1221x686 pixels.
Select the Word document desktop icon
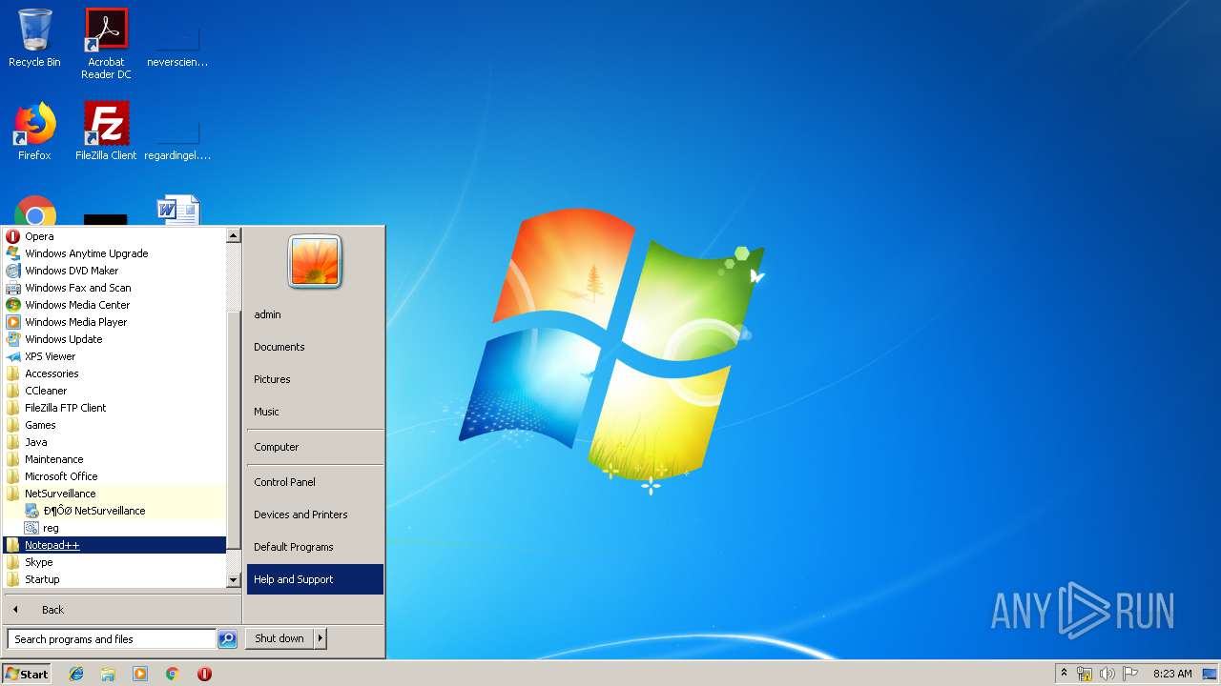pos(178,211)
